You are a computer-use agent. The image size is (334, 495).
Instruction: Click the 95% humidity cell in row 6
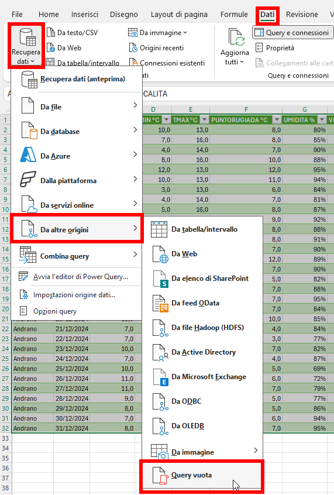[305, 170]
